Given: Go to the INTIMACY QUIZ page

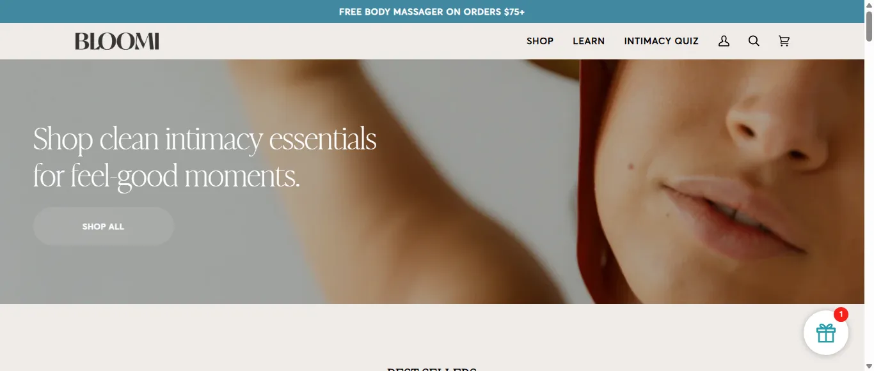Looking at the screenshot, I should [661, 41].
